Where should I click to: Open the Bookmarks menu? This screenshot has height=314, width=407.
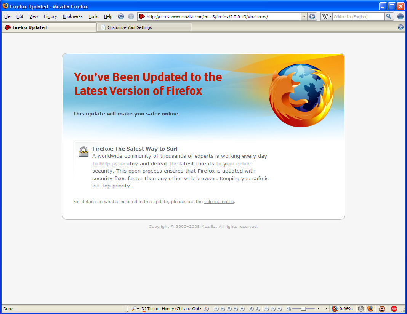point(72,17)
